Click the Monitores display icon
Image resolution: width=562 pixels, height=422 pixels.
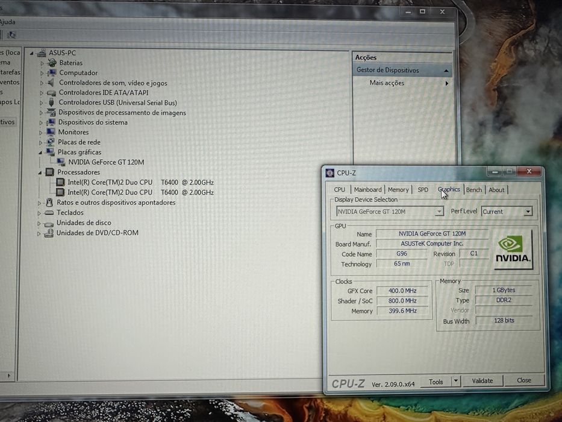(x=51, y=132)
